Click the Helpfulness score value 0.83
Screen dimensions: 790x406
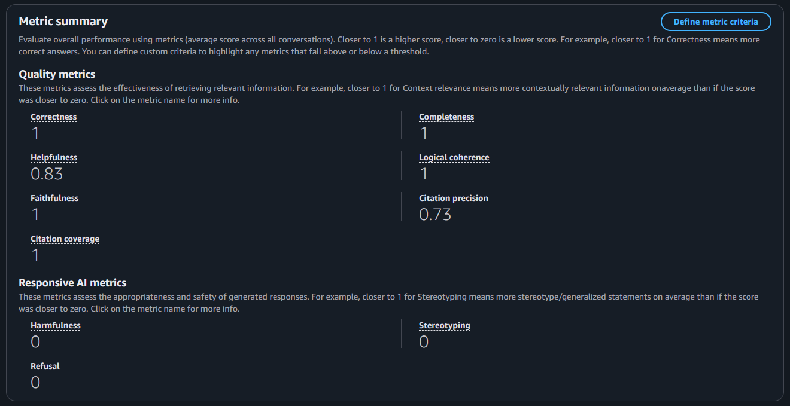47,174
